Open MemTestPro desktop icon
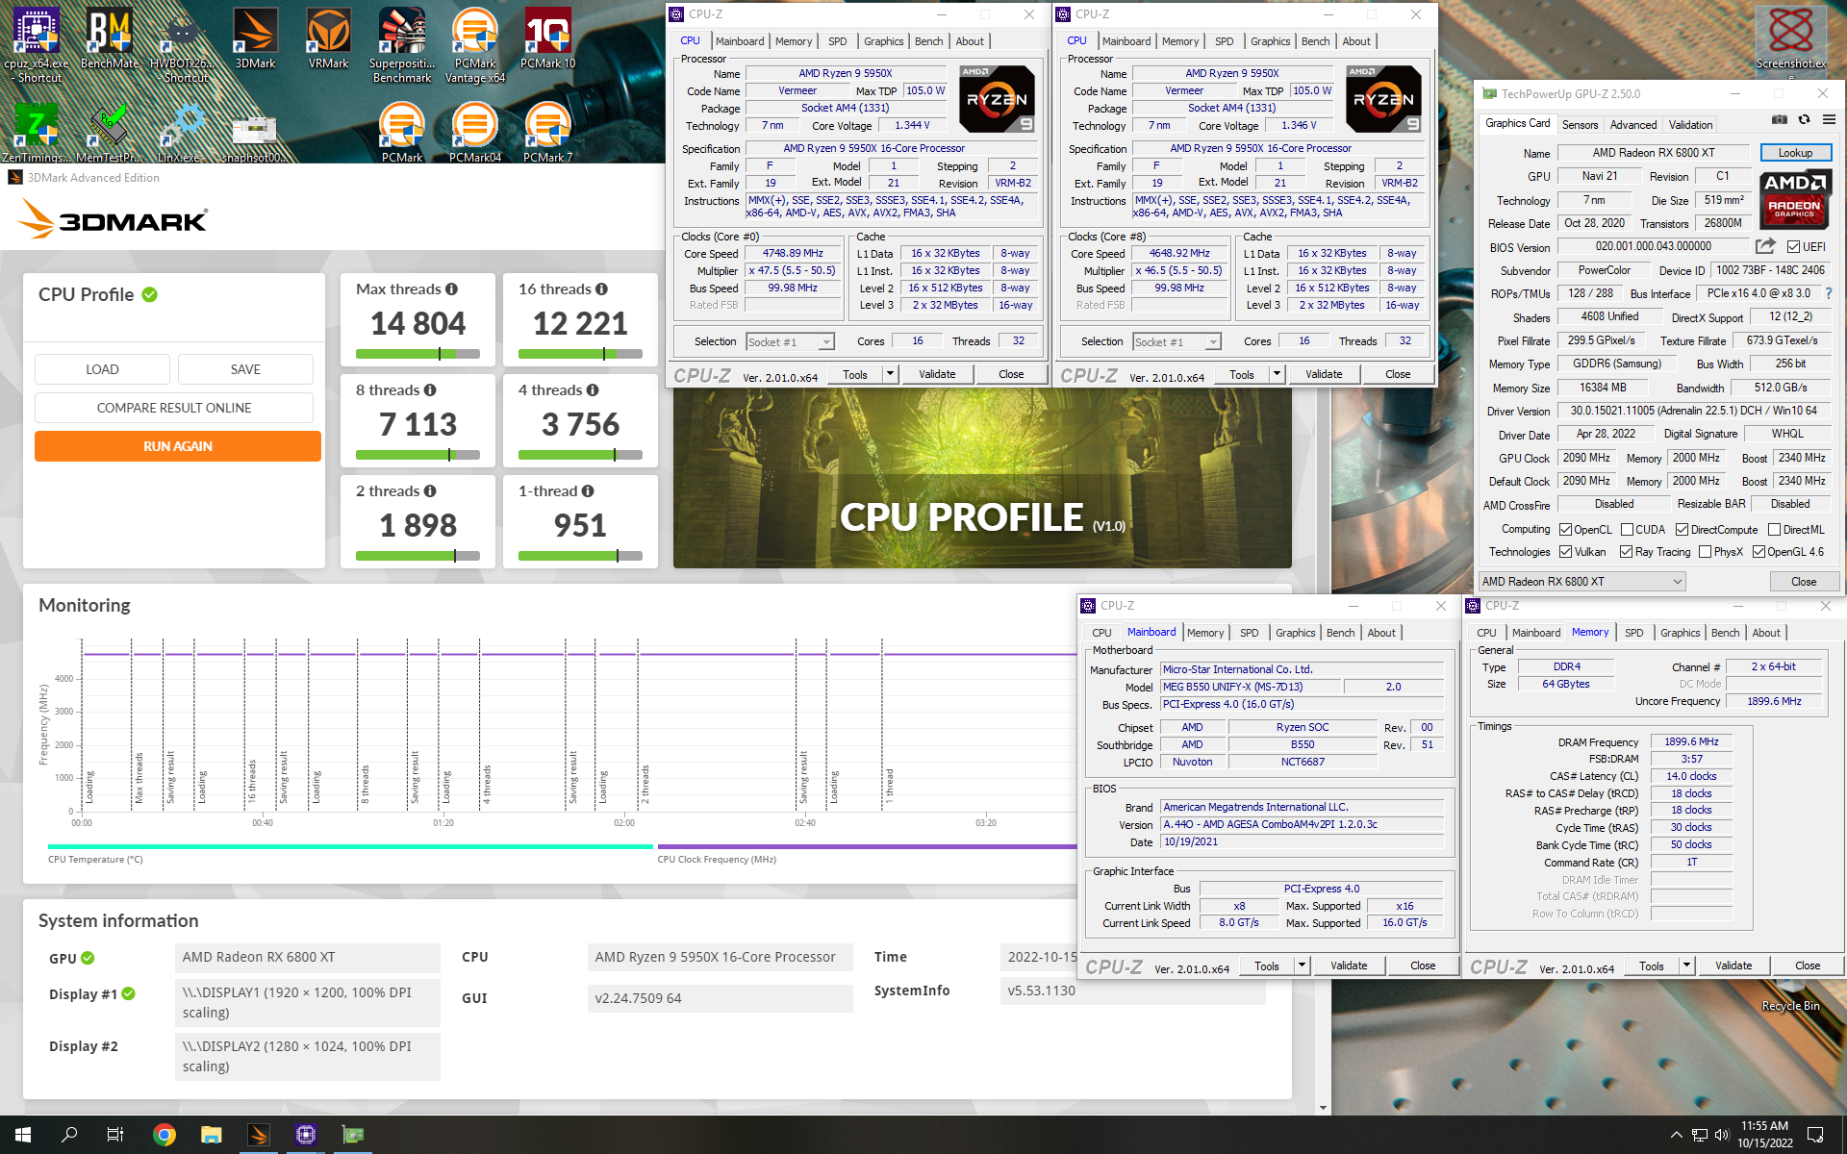 point(110,133)
